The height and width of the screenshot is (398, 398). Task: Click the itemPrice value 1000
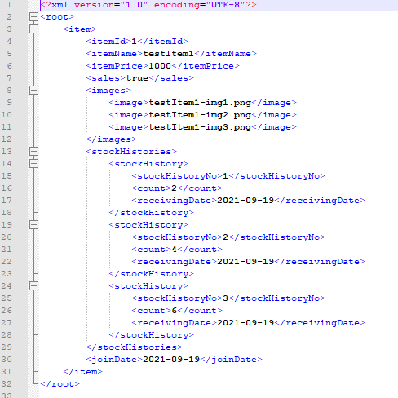[160, 66]
